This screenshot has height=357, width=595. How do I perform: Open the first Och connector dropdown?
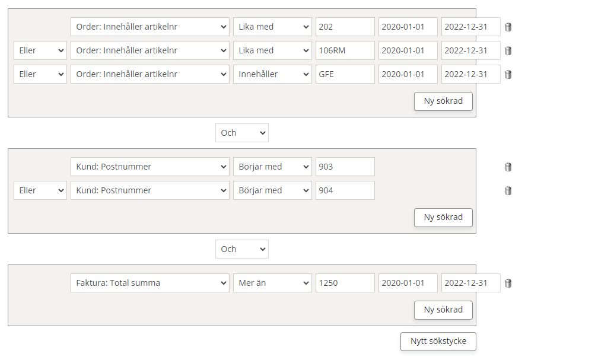click(242, 133)
